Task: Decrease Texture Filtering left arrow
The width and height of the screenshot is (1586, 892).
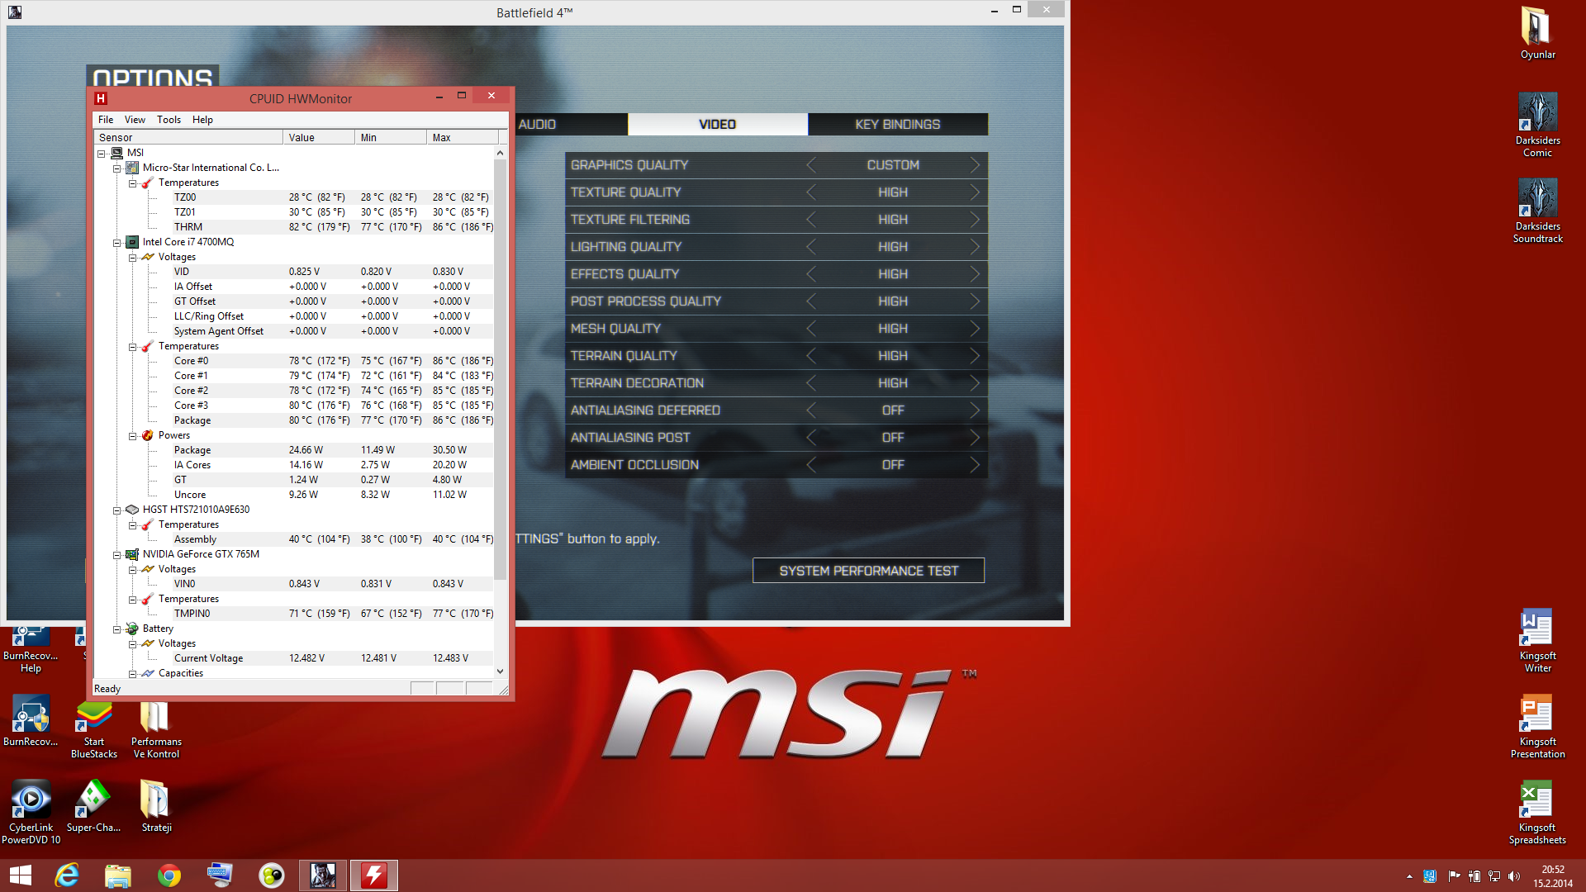Action: pos(811,220)
